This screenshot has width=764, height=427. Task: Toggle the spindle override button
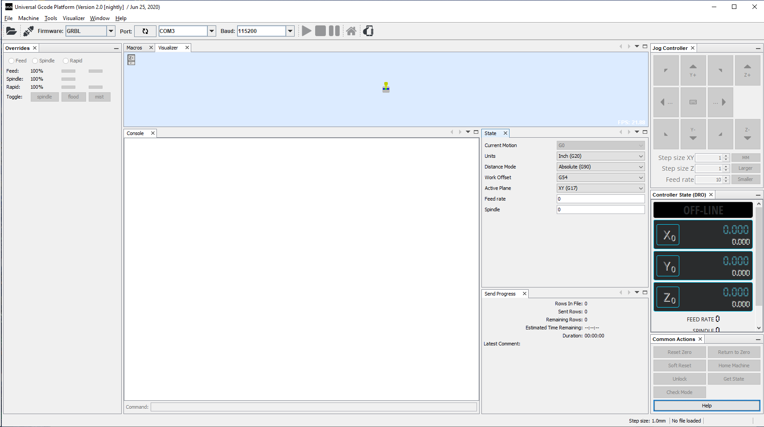(45, 97)
